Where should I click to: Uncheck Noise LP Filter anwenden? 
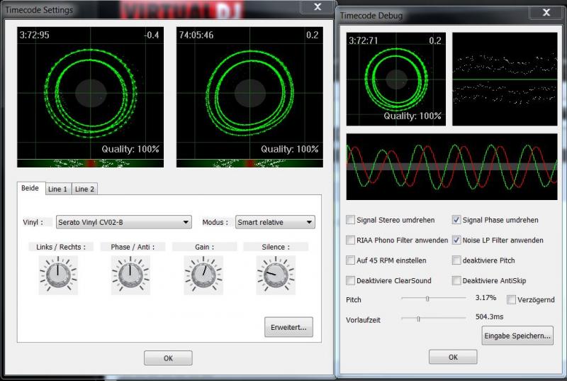point(456,240)
